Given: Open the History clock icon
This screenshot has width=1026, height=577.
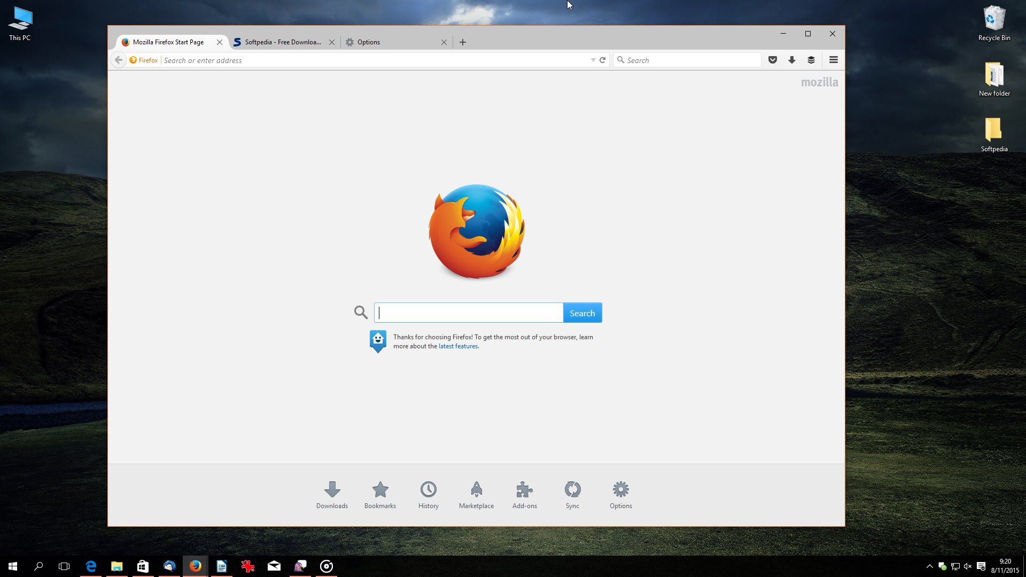Looking at the screenshot, I should [x=428, y=489].
